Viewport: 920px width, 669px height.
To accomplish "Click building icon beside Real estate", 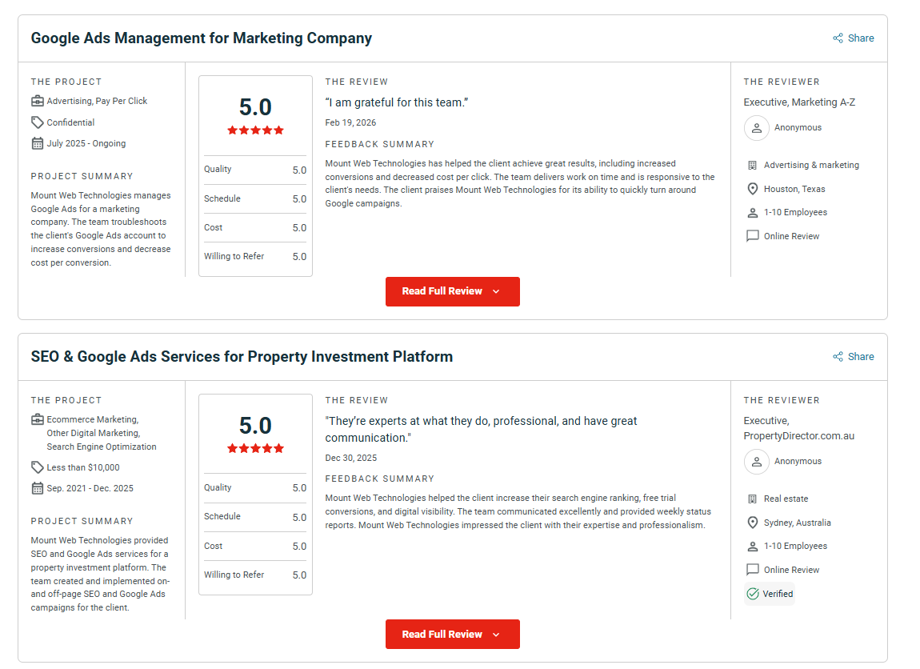I will pos(752,499).
